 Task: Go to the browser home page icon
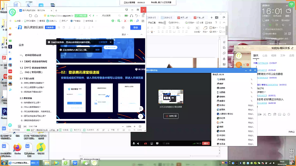tap(36, 16)
